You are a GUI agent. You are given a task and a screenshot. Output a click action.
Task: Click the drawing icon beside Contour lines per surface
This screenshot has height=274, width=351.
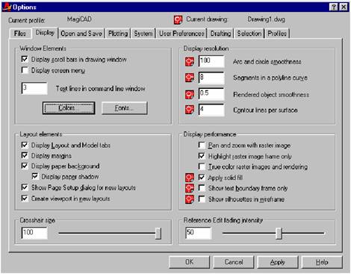190,110
